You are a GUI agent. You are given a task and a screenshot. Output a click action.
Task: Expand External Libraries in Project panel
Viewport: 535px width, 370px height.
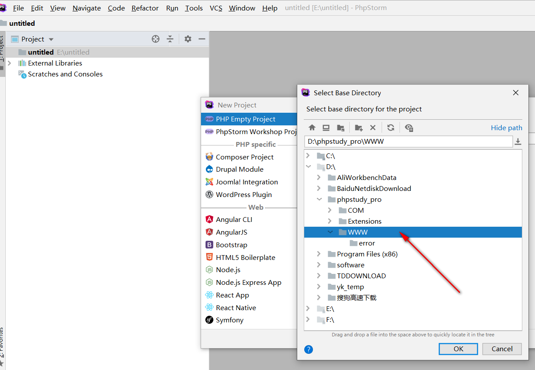click(10, 63)
